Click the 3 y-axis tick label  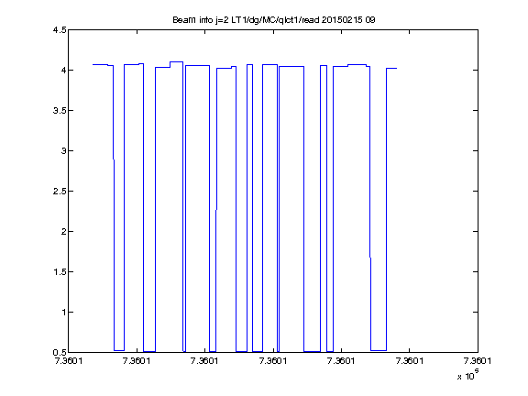[63, 150]
